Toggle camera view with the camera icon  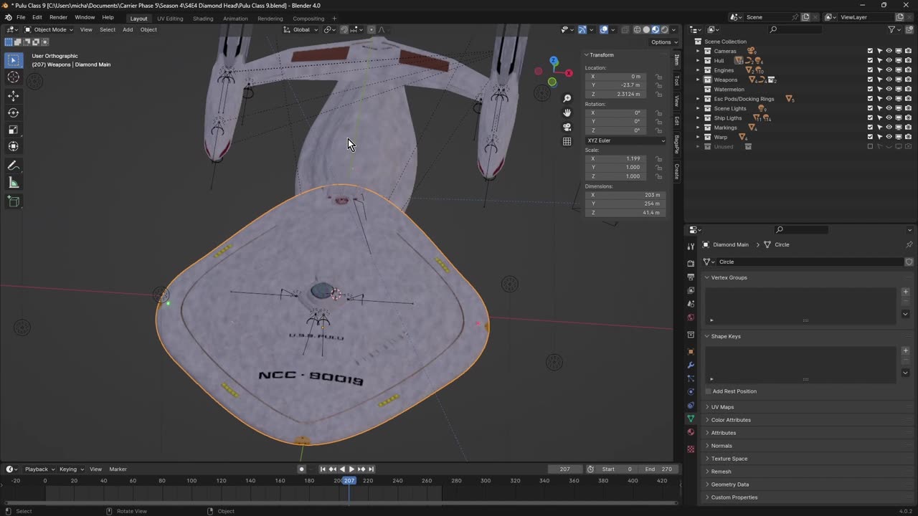point(567,127)
